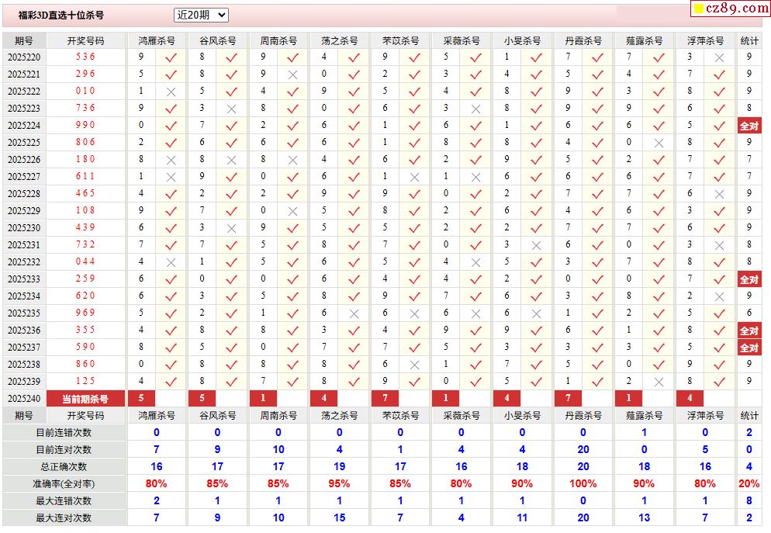Click period number 2025239

click(24, 382)
